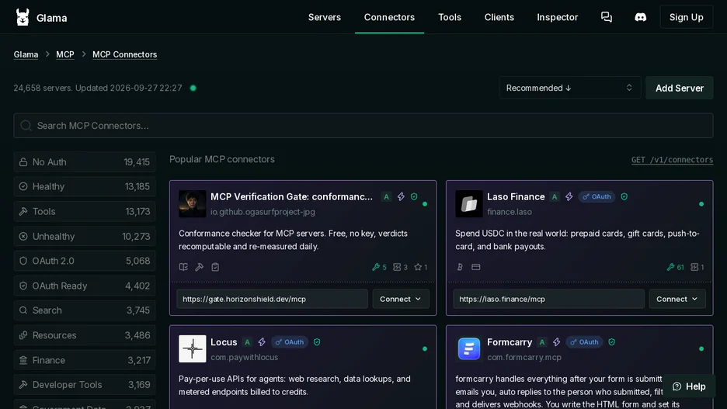Click the Glama llama logo icon
The image size is (727, 409).
[23, 17]
